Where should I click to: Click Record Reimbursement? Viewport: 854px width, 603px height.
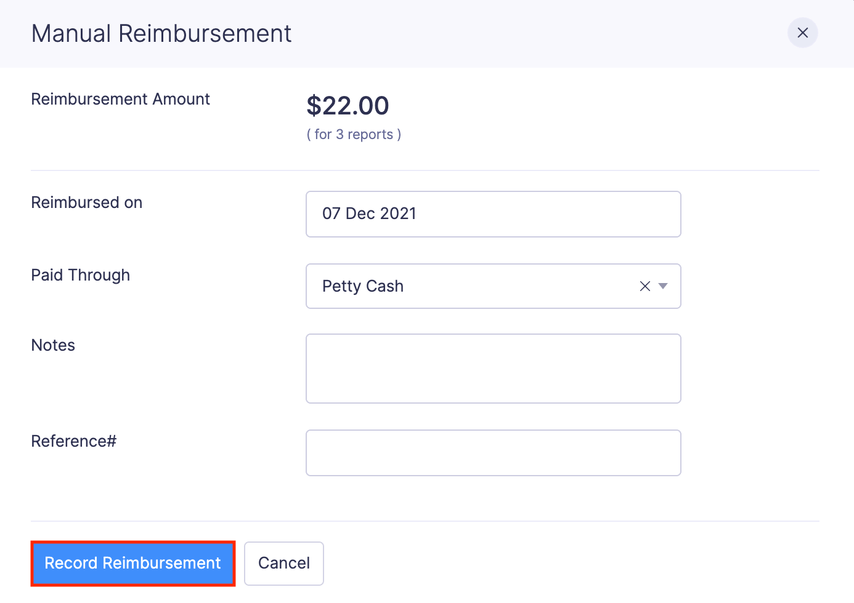(132, 563)
